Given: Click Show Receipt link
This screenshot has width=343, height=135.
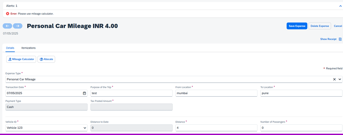Looking at the screenshot, I should pos(328,39).
